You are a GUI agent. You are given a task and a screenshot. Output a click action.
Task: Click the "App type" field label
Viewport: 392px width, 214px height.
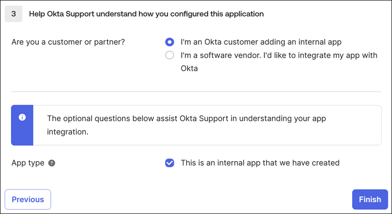pyautogui.click(x=28, y=163)
